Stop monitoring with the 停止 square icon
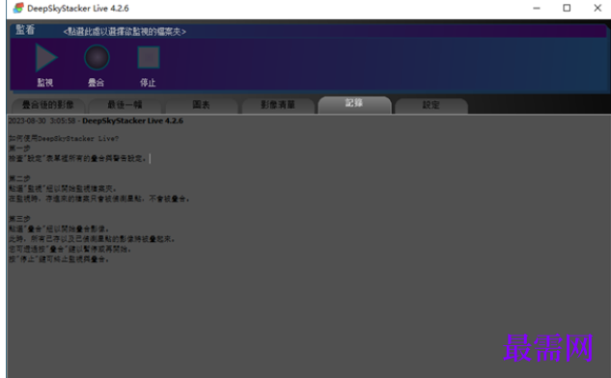The width and height of the screenshot is (611, 378). point(148,57)
